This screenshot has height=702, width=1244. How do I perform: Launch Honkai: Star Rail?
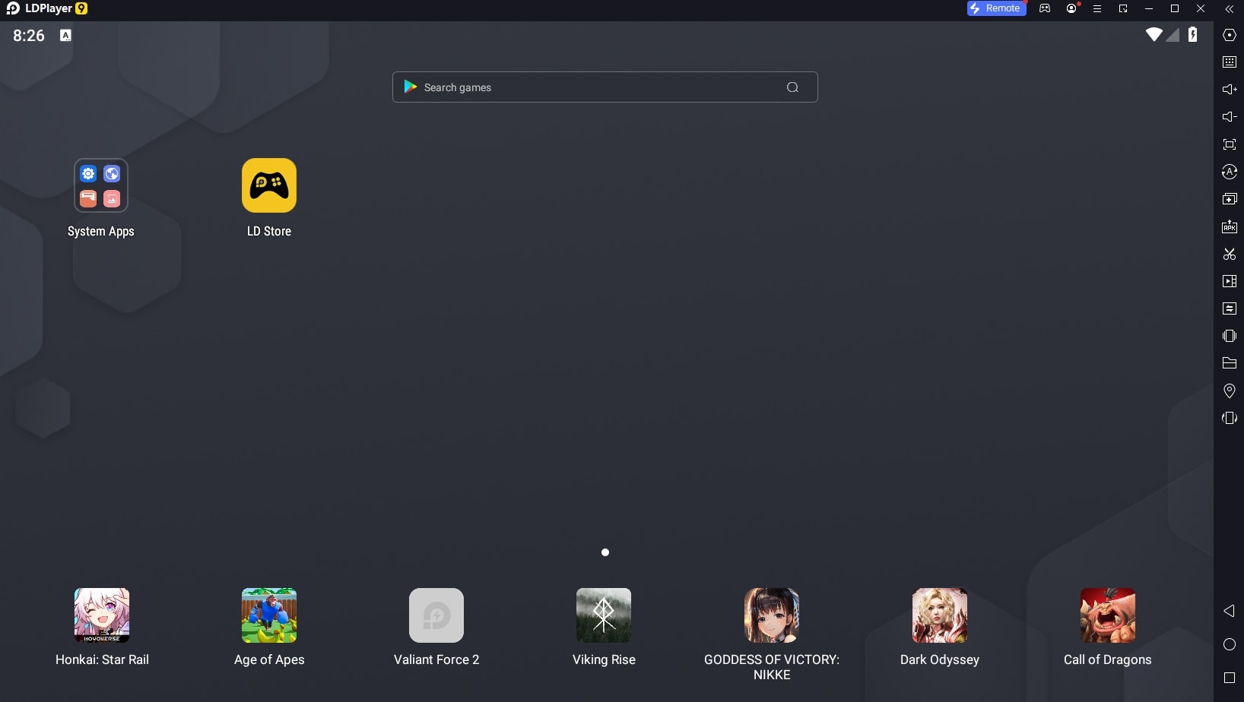point(102,615)
